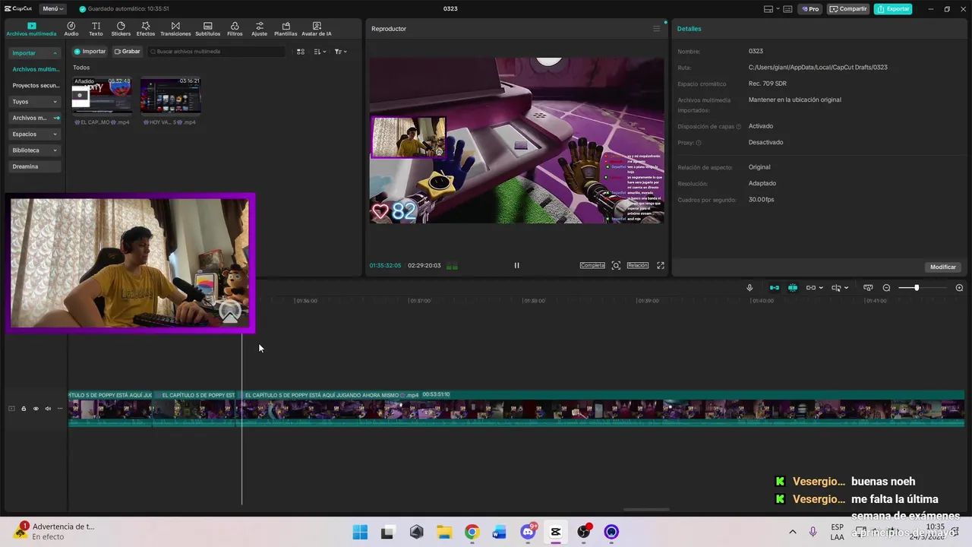Image resolution: width=972 pixels, height=547 pixels.
Task: Hide the main video track
Action: pyautogui.click(x=36, y=409)
